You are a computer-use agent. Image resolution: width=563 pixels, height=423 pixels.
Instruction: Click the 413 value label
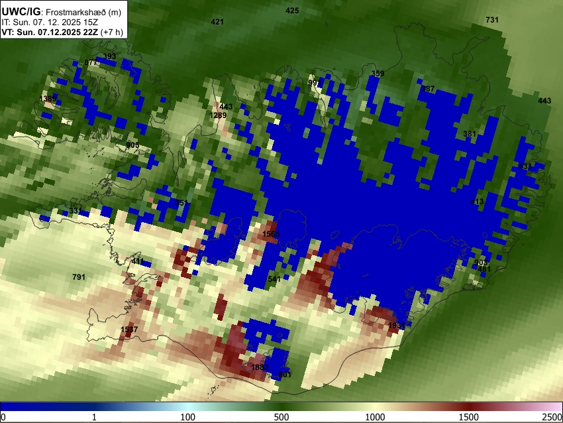pos(477,202)
